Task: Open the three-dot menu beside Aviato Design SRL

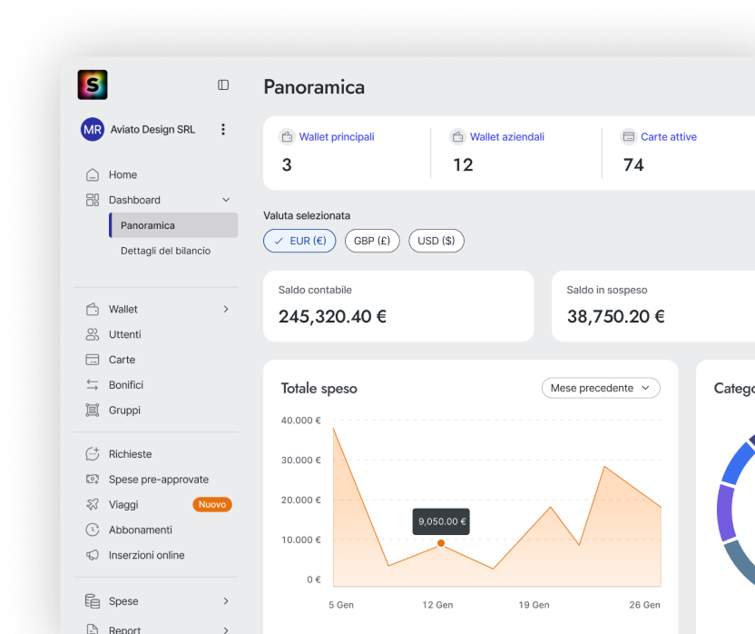Action: (223, 130)
